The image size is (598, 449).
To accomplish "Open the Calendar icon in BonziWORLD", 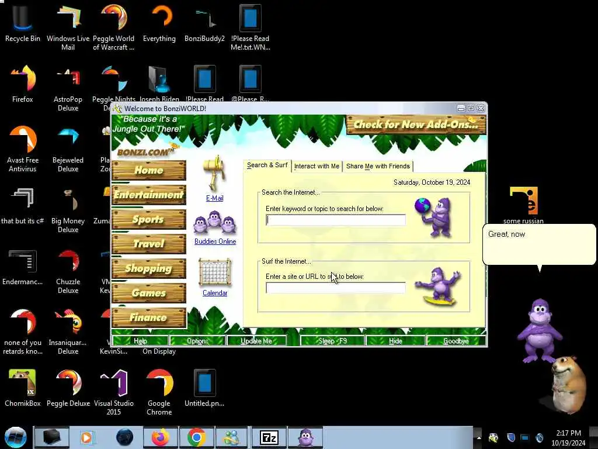I will (x=215, y=272).
